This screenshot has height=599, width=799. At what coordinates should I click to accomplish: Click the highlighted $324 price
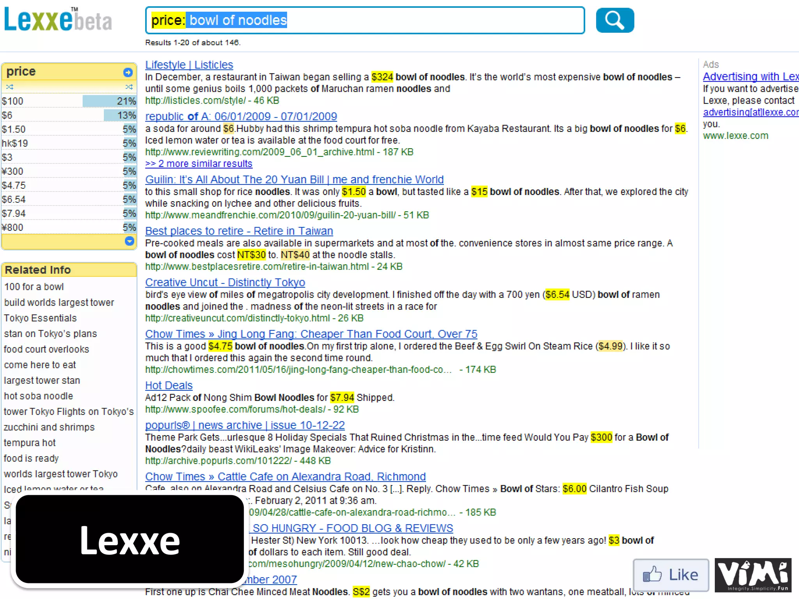click(x=382, y=77)
